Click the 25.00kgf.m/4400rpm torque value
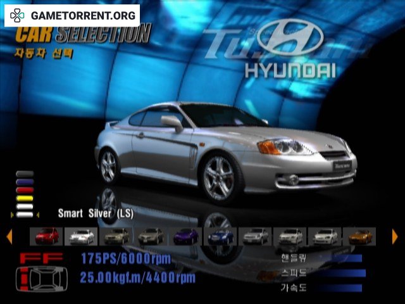Viewport: 405px width, 304px height. (x=138, y=277)
